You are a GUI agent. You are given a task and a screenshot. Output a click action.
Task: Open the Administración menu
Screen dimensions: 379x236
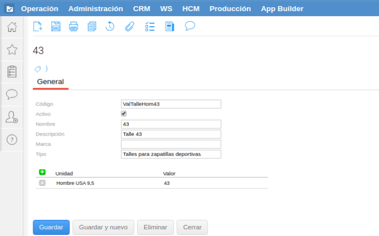click(95, 9)
